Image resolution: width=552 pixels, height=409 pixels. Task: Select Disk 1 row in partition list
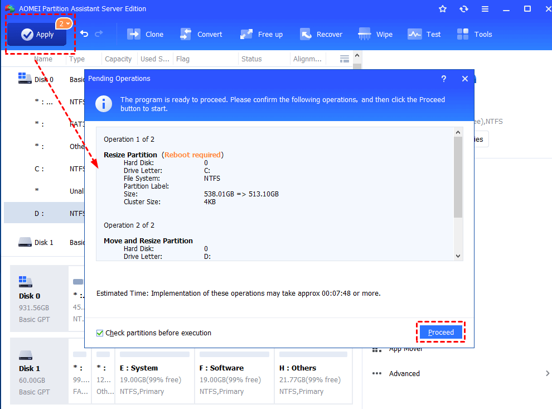click(x=44, y=242)
